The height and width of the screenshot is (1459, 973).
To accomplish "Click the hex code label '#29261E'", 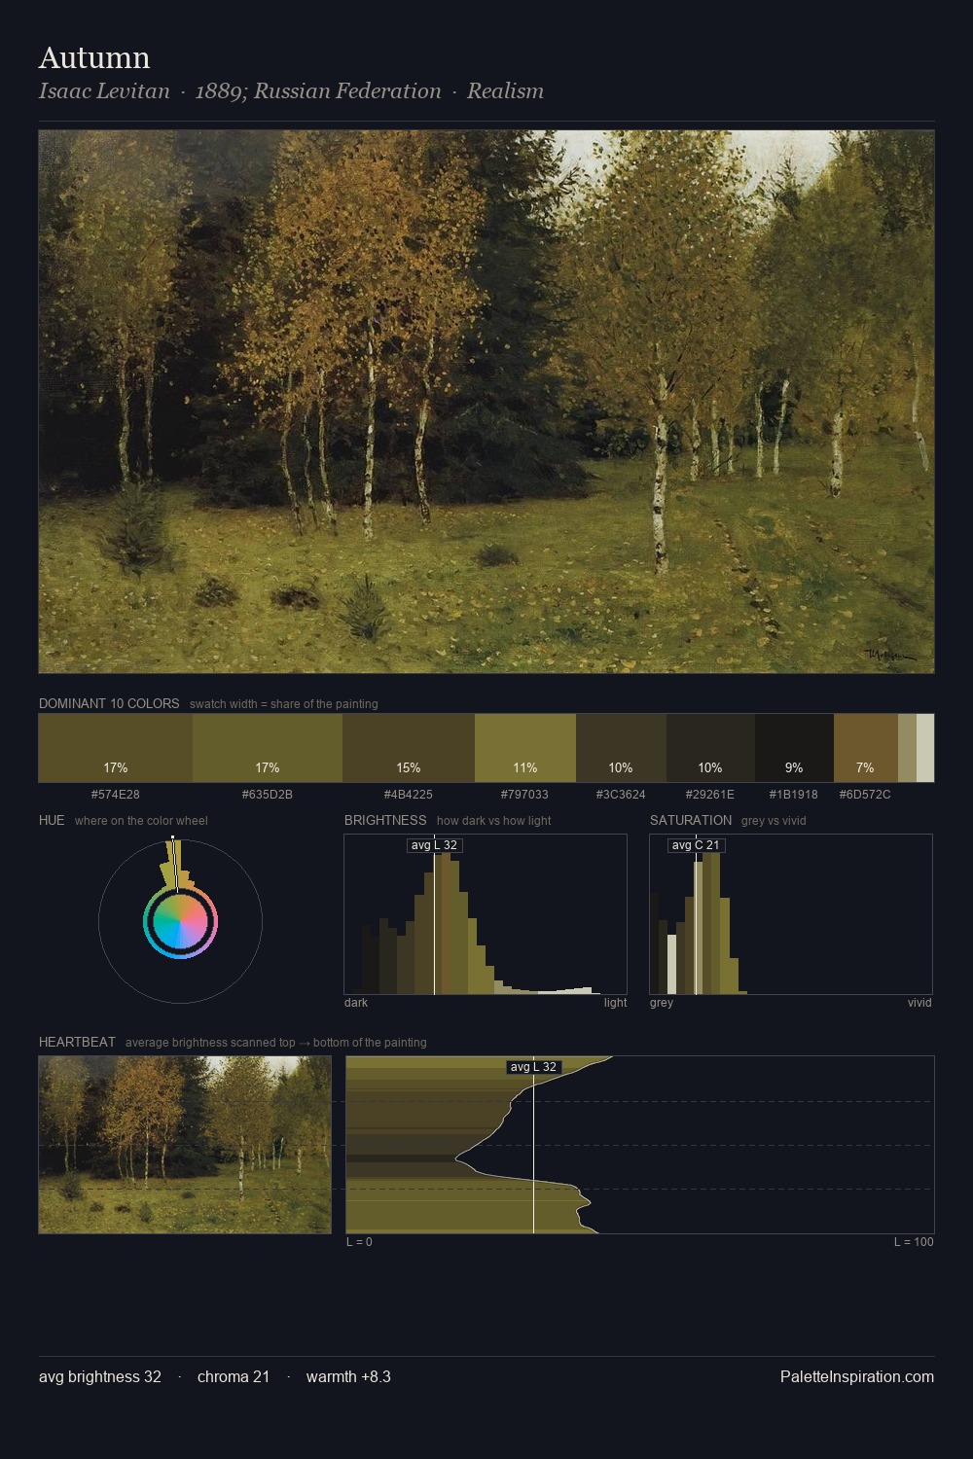I will pyautogui.click(x=710, y=795).
